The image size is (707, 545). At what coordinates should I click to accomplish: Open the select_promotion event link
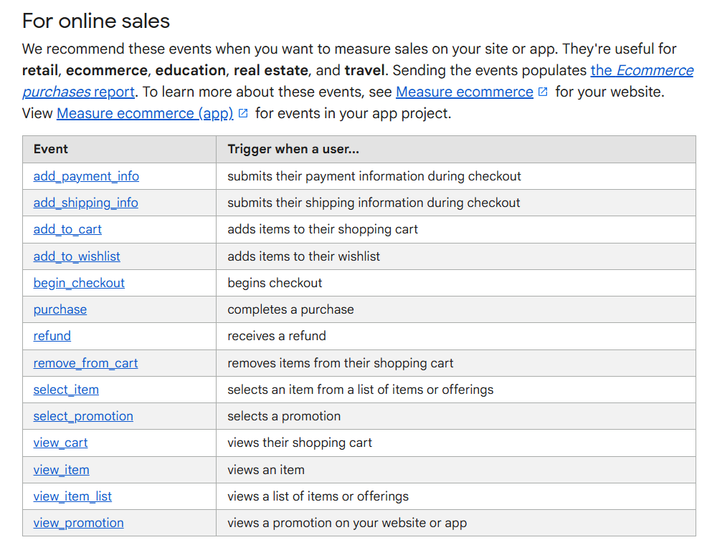83,416
